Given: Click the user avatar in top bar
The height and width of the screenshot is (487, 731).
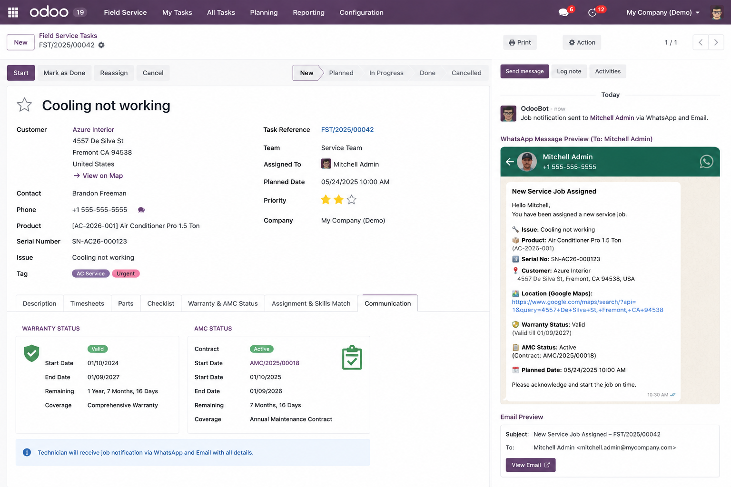Looking at the screenshot, I should tap(717, 12).
